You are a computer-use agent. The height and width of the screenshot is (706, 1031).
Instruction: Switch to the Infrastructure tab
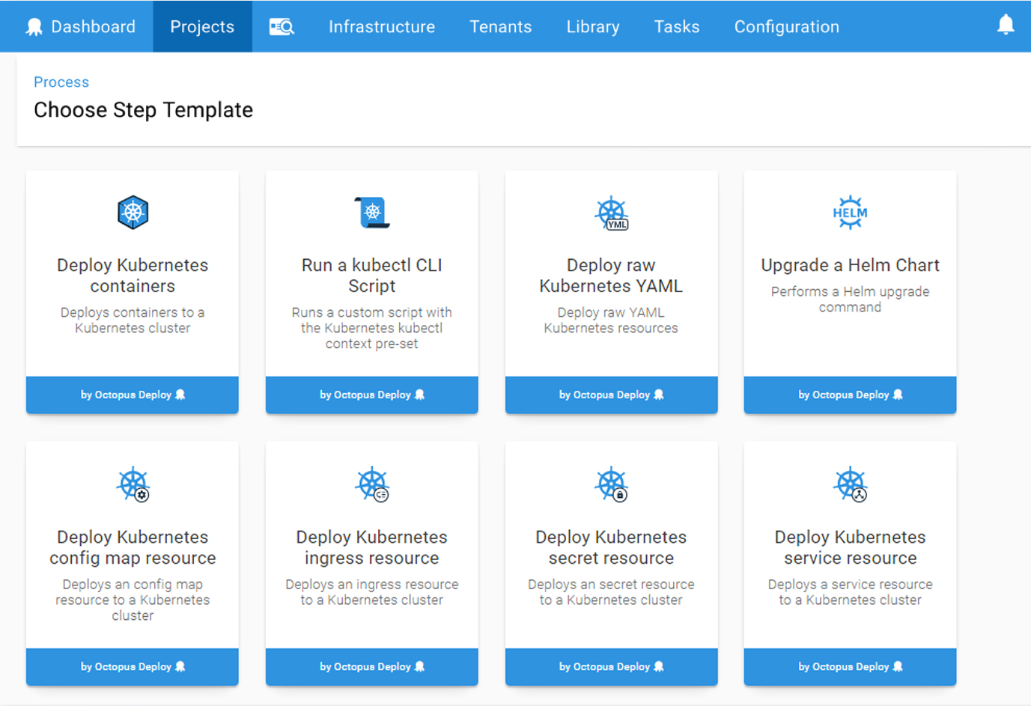pos(381,27)
